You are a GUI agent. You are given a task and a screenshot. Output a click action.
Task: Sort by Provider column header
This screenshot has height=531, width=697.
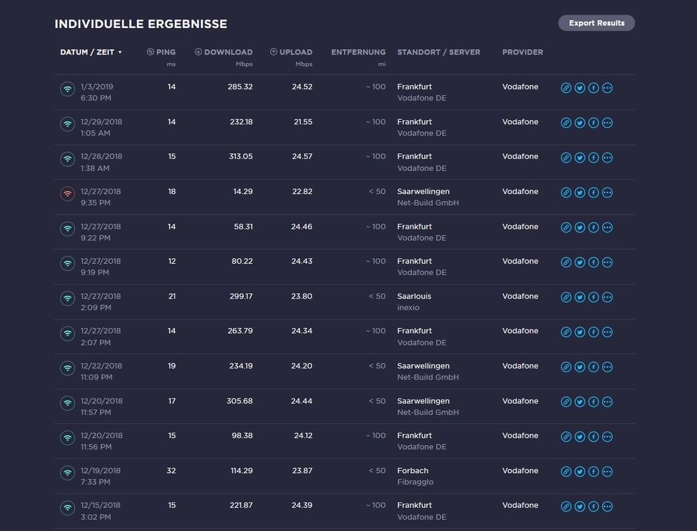pos(523,52)
